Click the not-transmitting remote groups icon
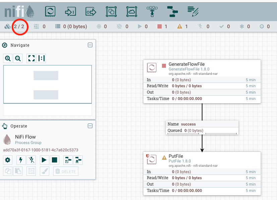The width and height of the screenshot is (277, 200). [119, 27]
